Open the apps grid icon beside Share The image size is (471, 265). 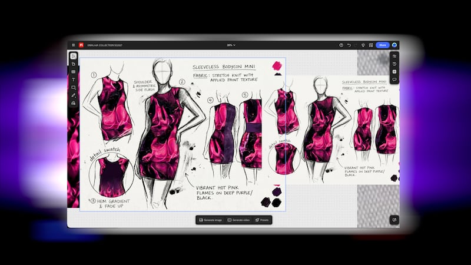371,45
